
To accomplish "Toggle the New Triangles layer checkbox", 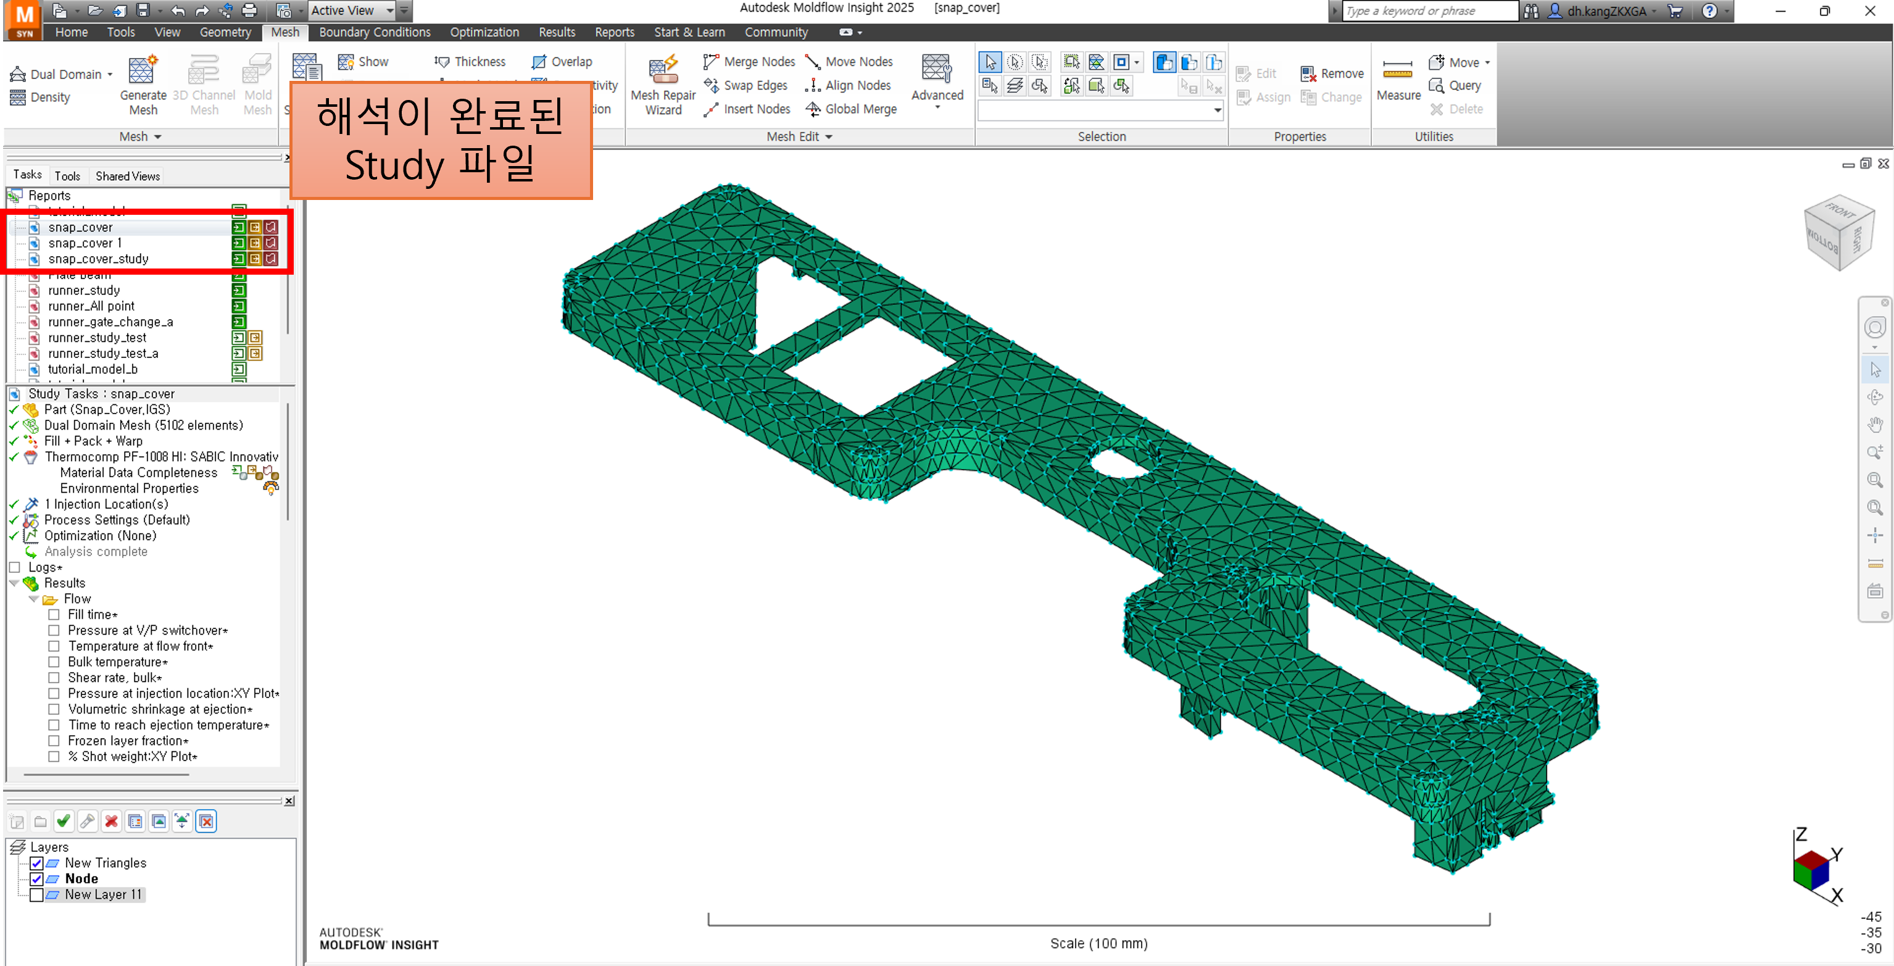I will [37, 863].
